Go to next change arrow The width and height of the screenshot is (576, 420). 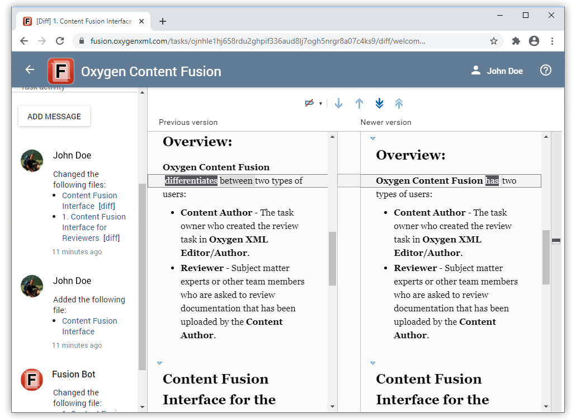339,104
